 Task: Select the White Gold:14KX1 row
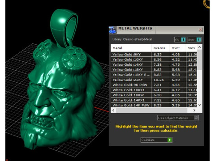[x=154, y=100]
